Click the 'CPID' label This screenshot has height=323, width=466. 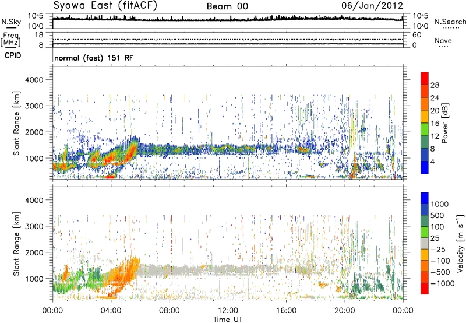pos(13,55)
